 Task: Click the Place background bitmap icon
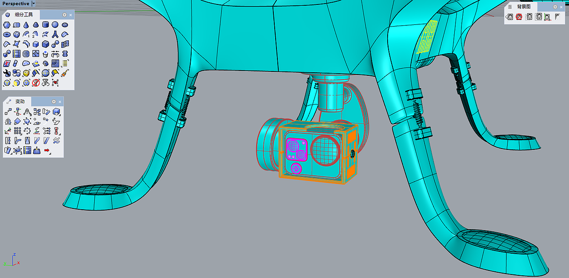pos(510,16)
